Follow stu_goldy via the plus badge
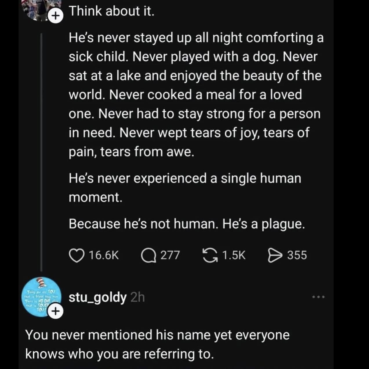The image size is (369, 369). 57,312
